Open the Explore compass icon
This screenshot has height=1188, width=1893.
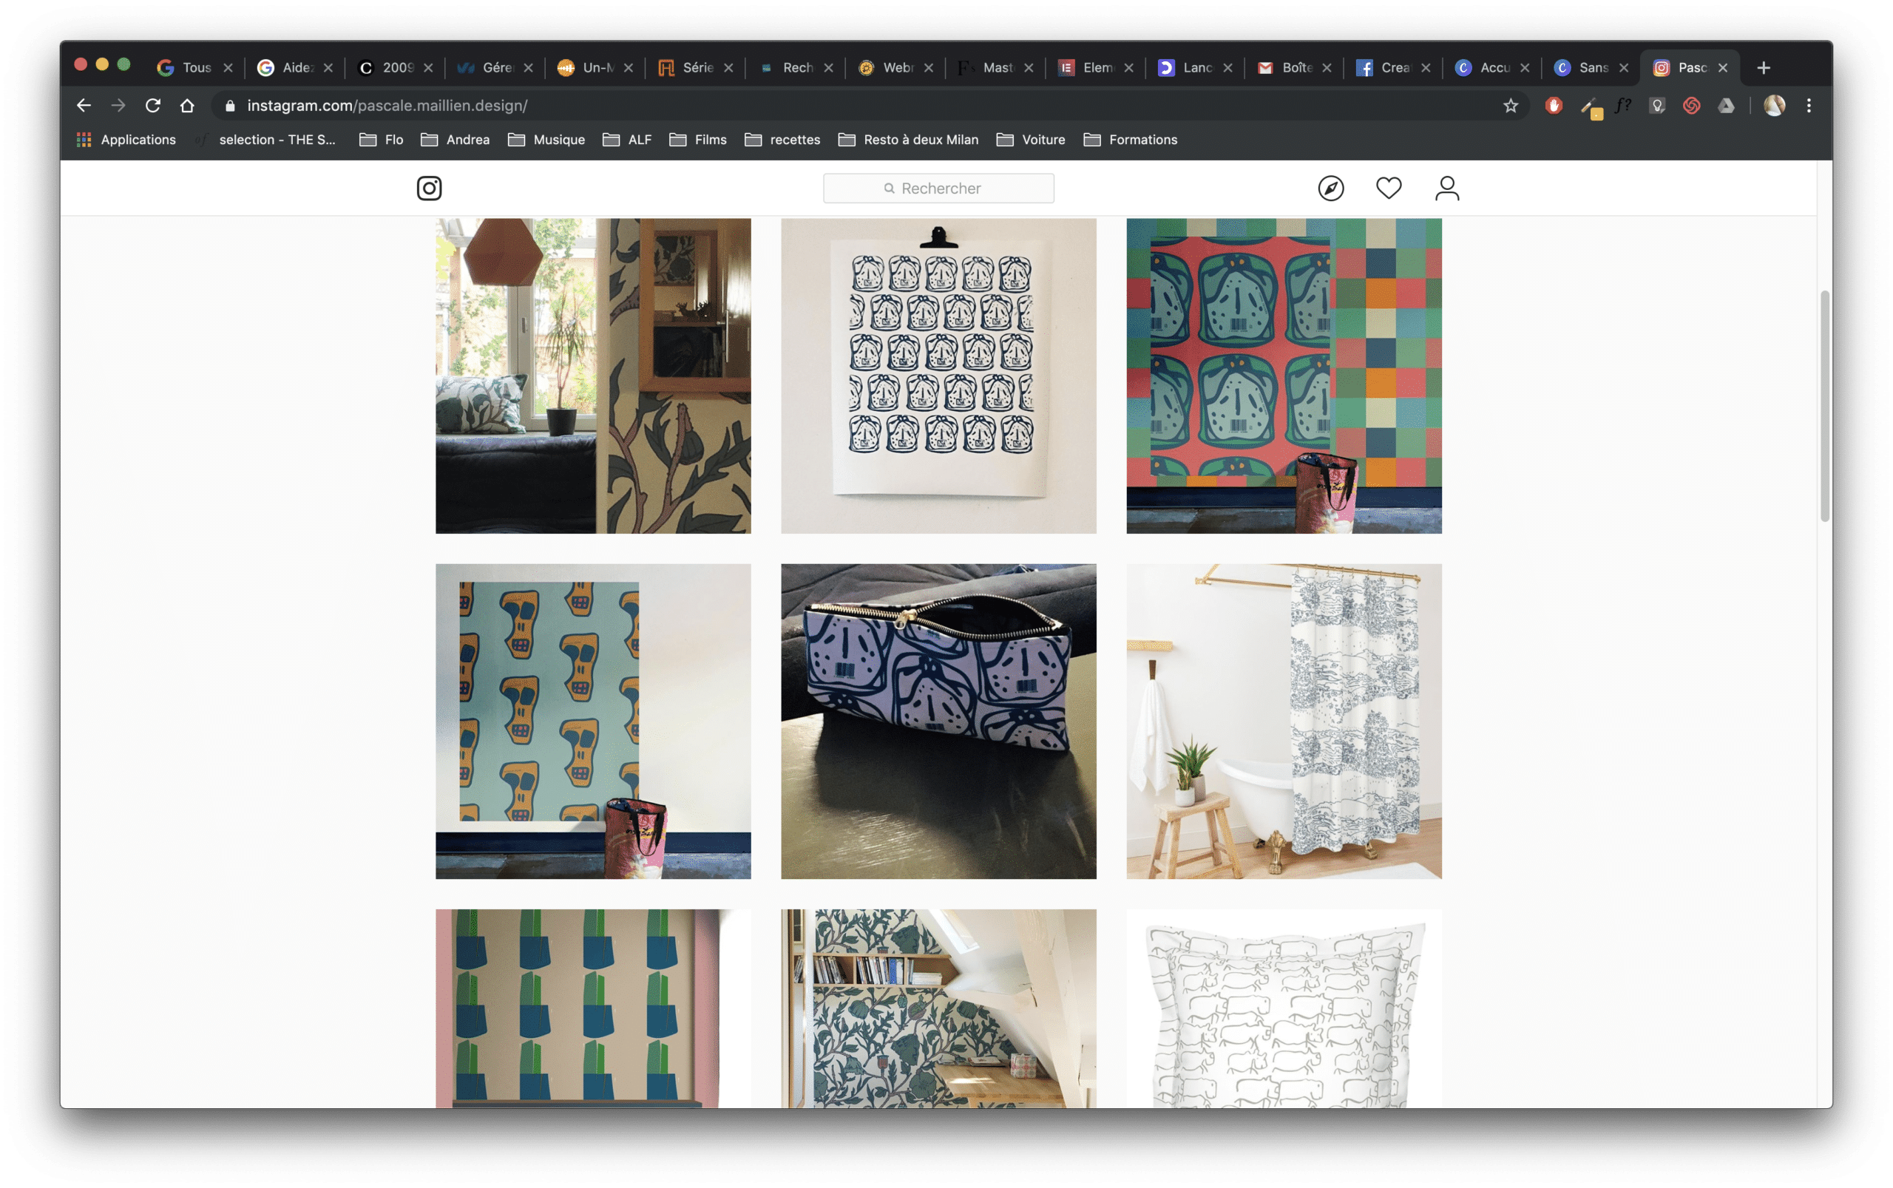(1330, 189)
